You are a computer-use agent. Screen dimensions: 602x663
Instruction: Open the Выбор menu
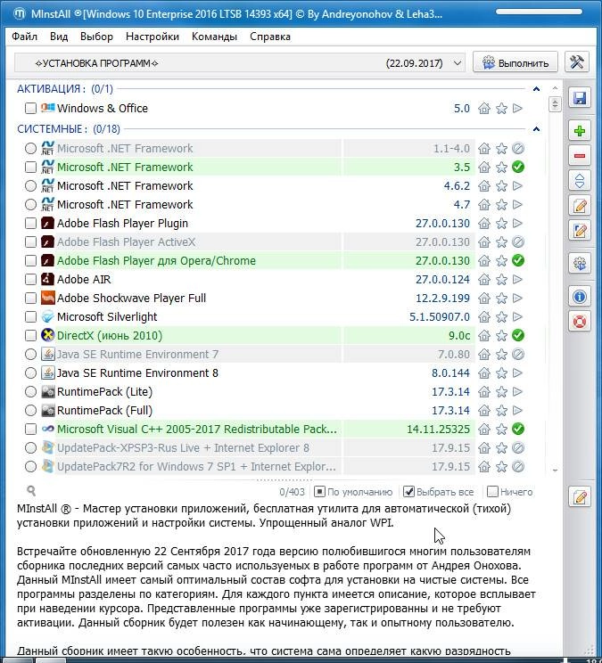click(96, 37)
